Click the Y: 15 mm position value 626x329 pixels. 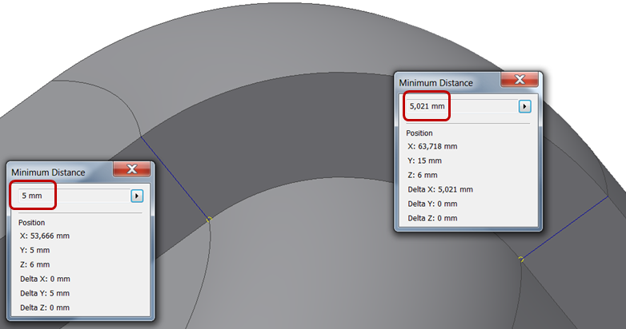424,161
